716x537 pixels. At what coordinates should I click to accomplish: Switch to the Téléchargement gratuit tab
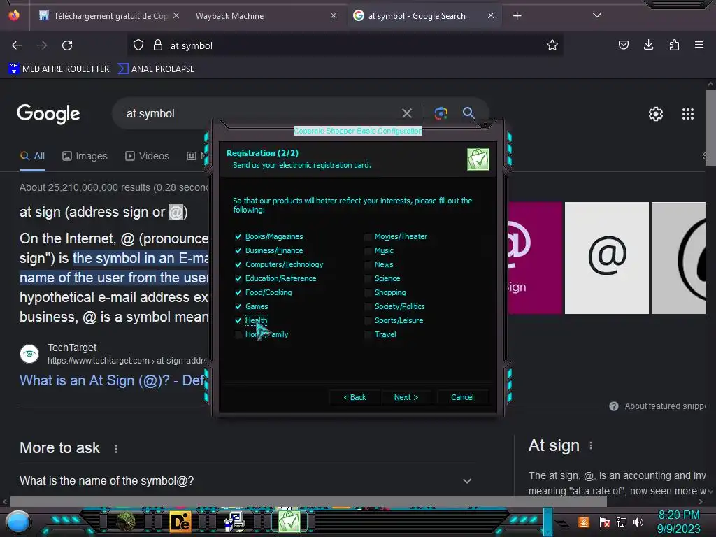tap(110, 16)
